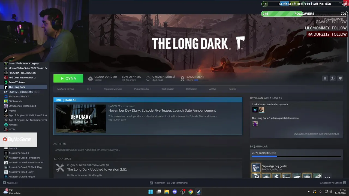Show the +13 more achievements

(327, 178)
